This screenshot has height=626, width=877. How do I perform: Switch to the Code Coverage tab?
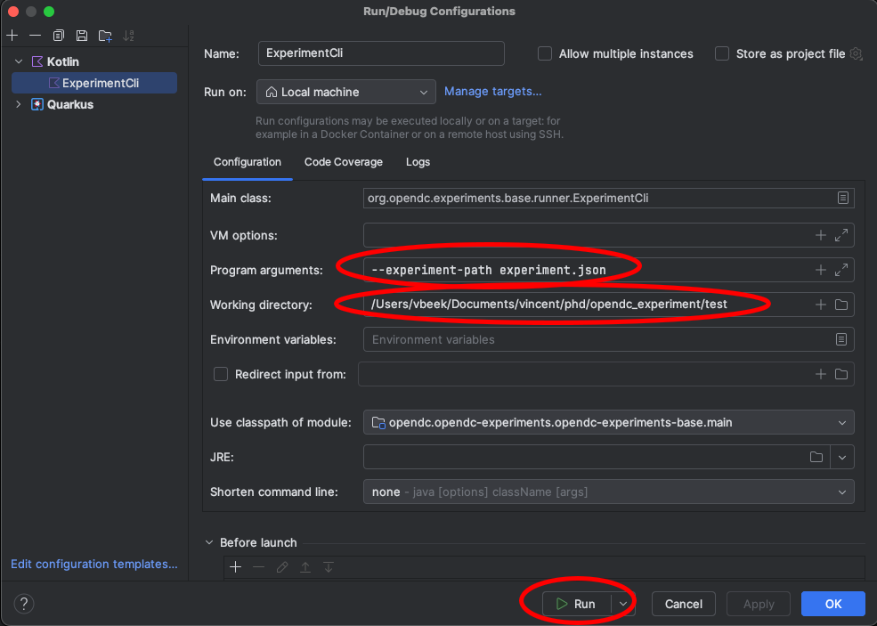343,162
